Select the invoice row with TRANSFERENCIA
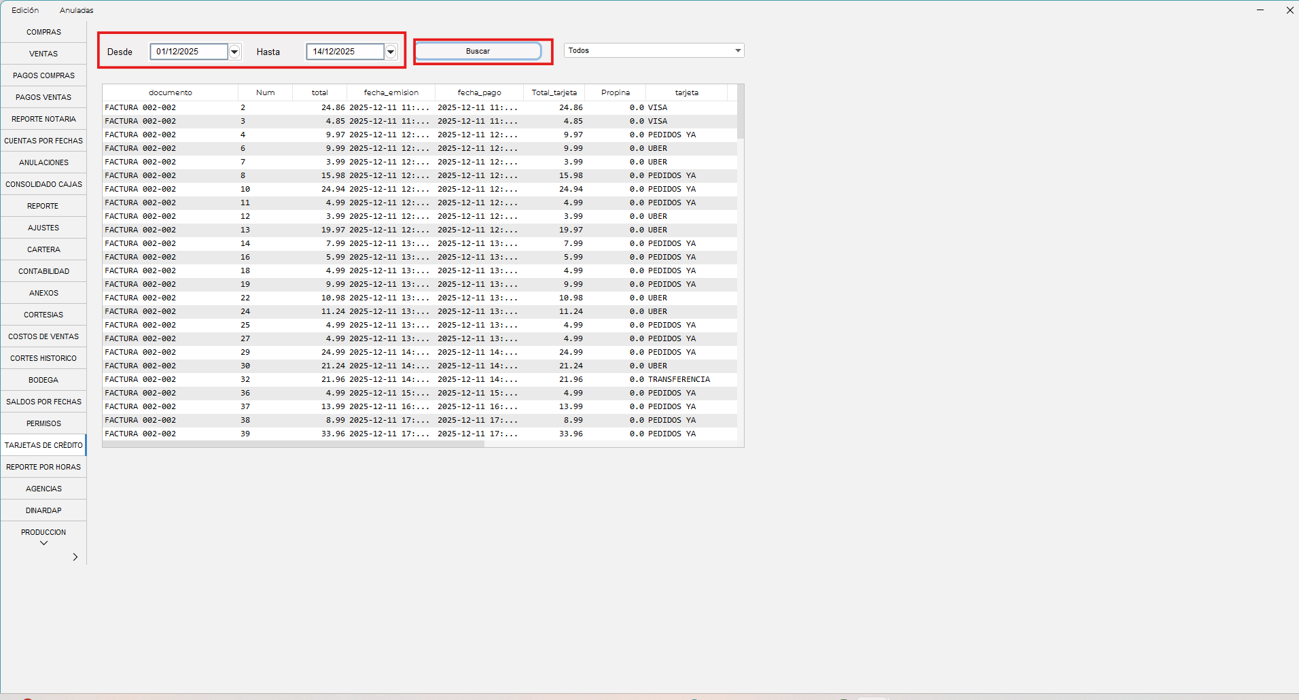This screenshot has height=700, width=1299. (408, 379)
